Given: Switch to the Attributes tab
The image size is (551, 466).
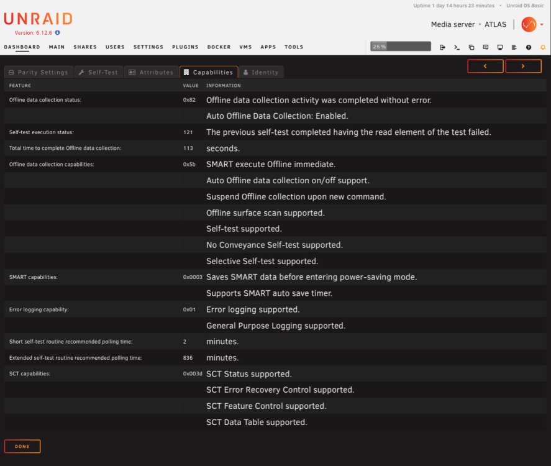Looking at the screenshot, I should 151,72.
